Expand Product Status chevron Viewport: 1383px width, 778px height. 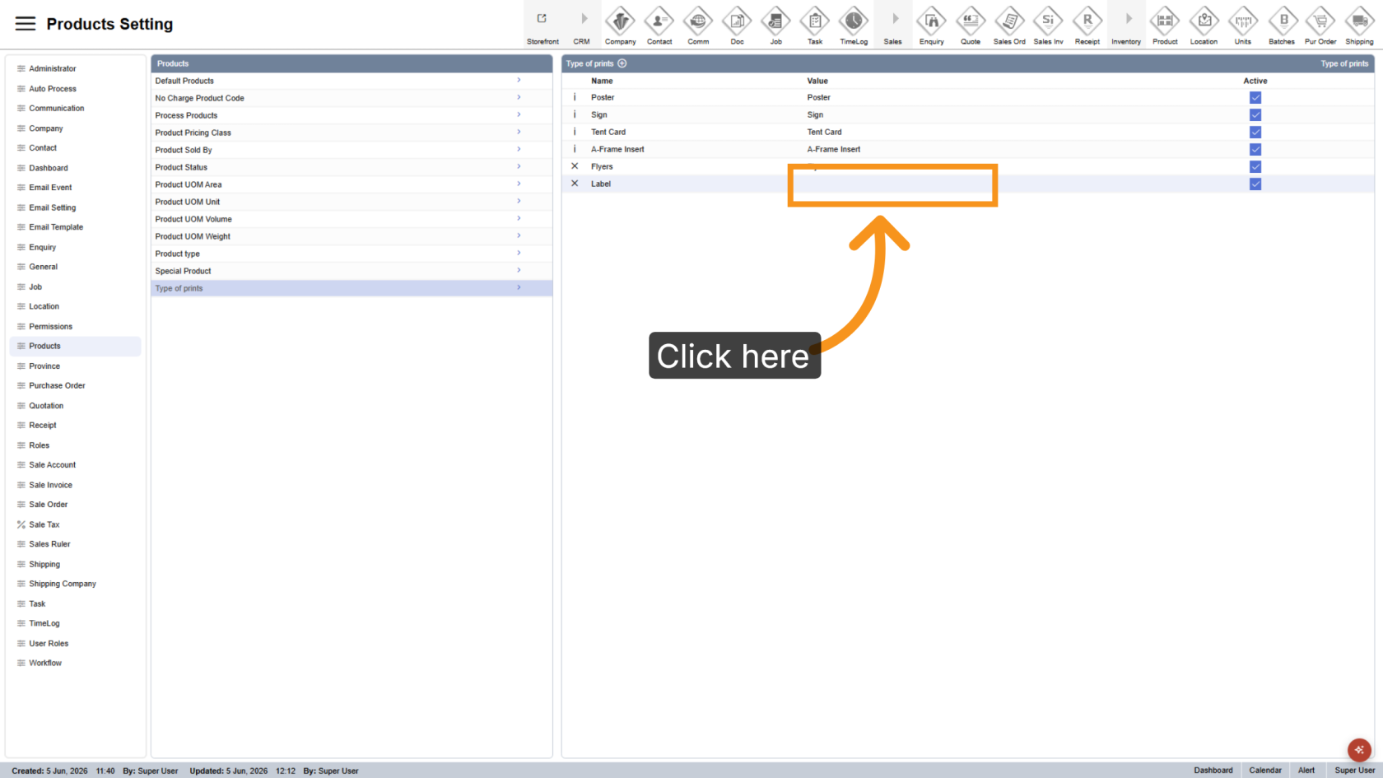pyautogui.click(x=519, y=167)
